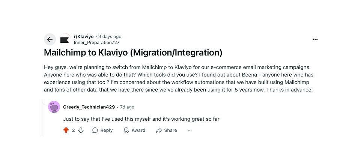
Task: Click the post's 9 days ago timestamp
Action: (x=110, y=36)
